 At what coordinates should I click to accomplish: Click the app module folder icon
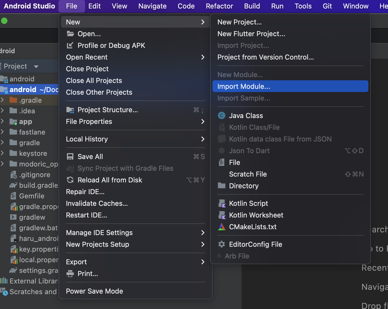pos(13,122)
